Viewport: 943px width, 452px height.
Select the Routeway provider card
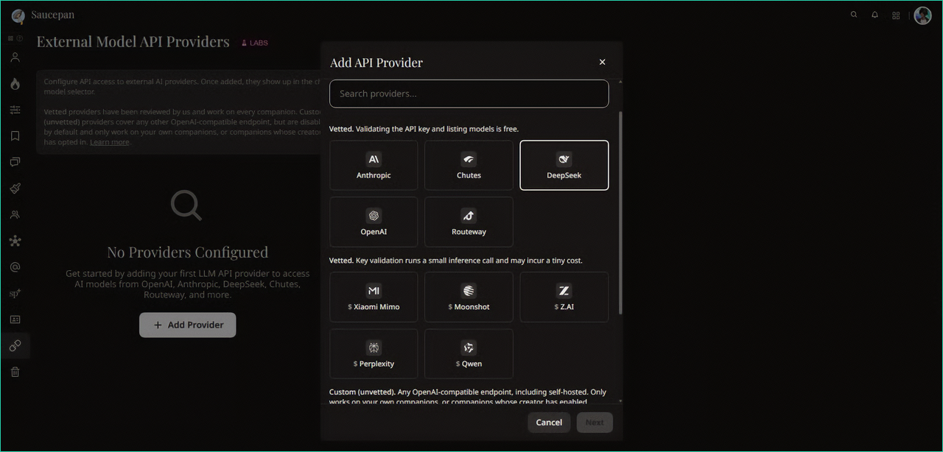469,222
